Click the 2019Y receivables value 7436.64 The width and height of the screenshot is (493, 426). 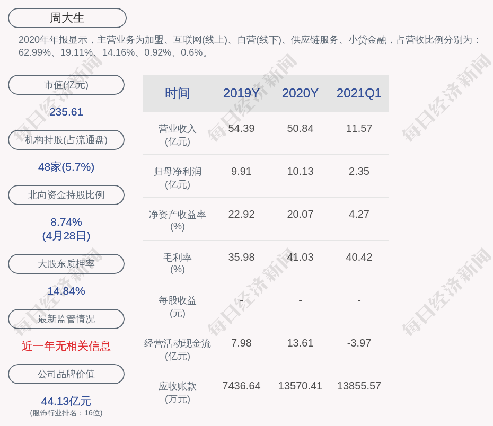click(x=241, y=386)
